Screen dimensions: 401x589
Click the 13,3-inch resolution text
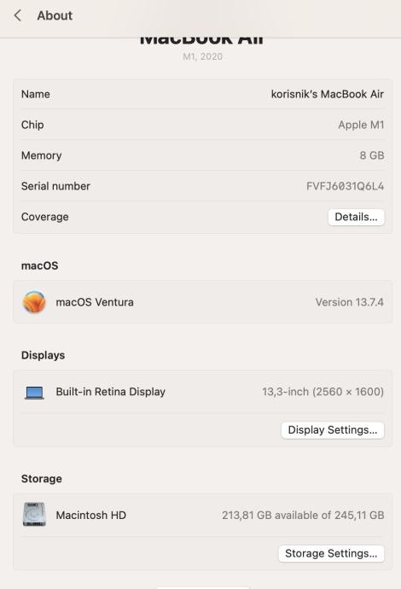coord(323,392)
